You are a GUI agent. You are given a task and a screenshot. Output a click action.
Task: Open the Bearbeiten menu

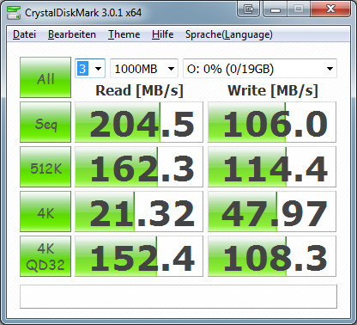[x=72, y=34]
